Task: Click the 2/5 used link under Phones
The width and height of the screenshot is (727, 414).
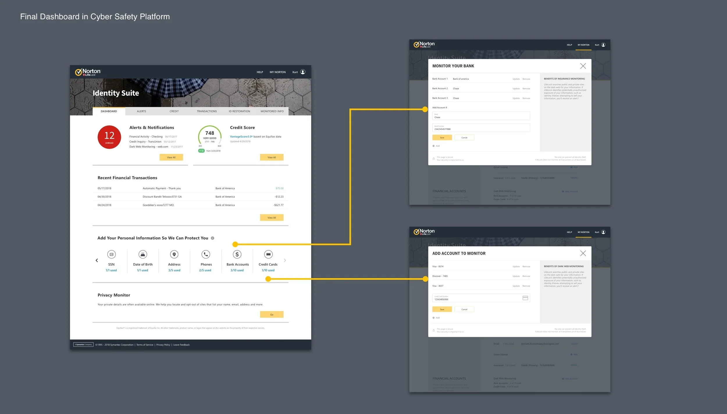Action: (x=205, y=270)
